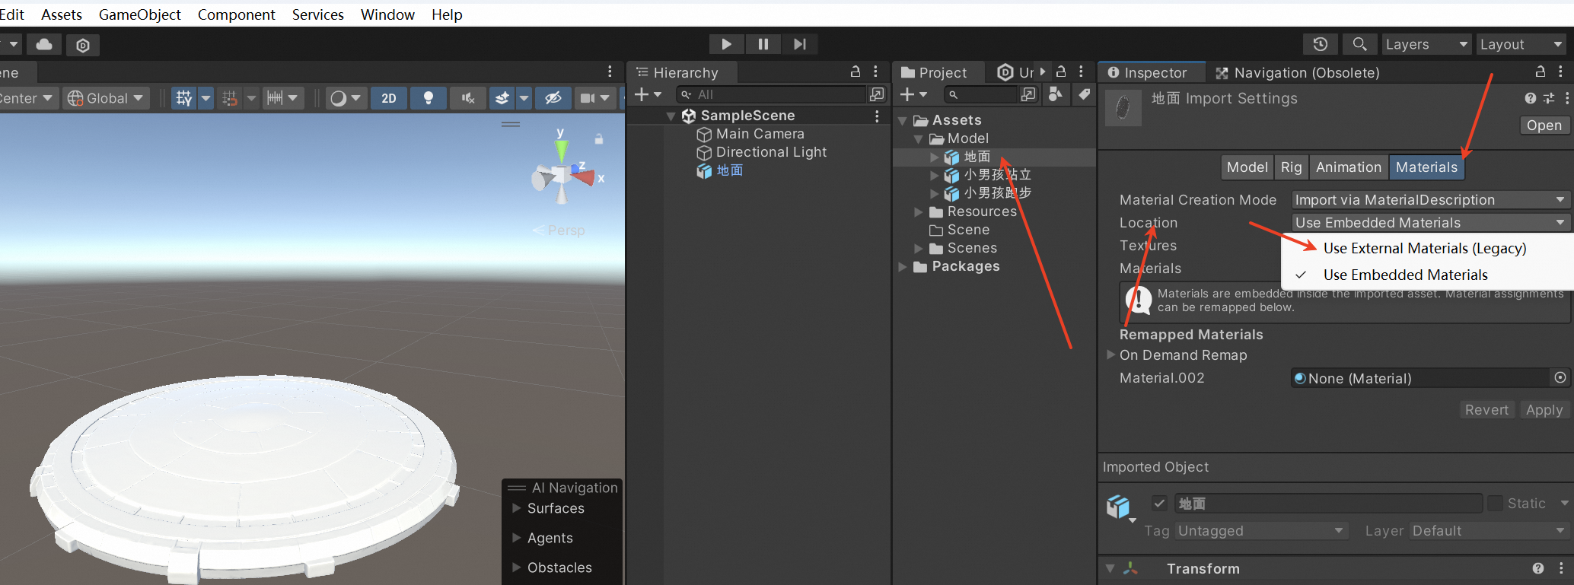Switch to Navigation (Obsolete) tab
The width and height of the screenshot is (1574, 585).
pyautogui.click(x=1298, y=73)
